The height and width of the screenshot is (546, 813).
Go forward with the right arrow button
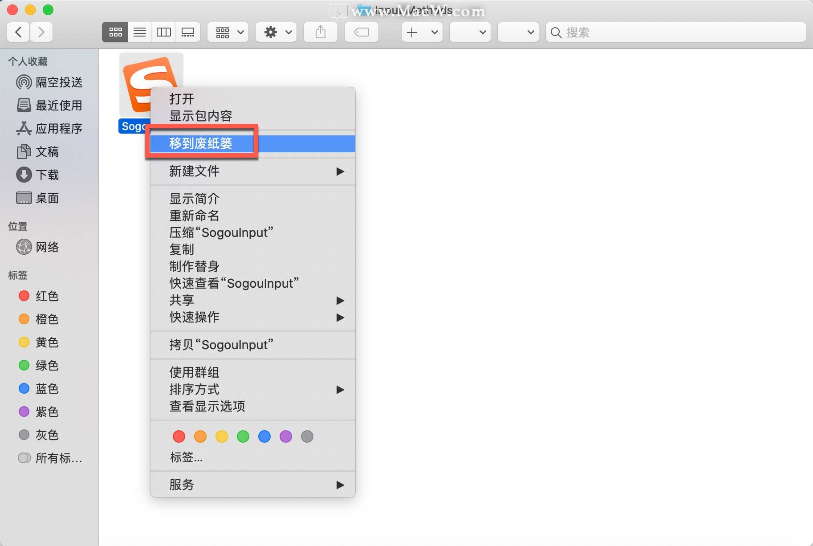(x=41, y=32)
